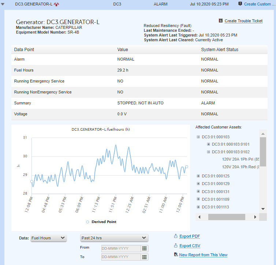Click the trouble ticket clipboard icon
The image size is (276, 265).
pyautogui.click(x=221, y=21)
